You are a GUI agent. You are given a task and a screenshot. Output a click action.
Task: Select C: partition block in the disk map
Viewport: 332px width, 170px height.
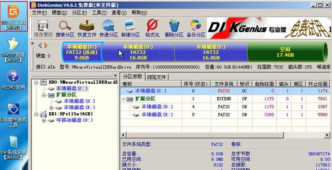(x=82, y=52)
